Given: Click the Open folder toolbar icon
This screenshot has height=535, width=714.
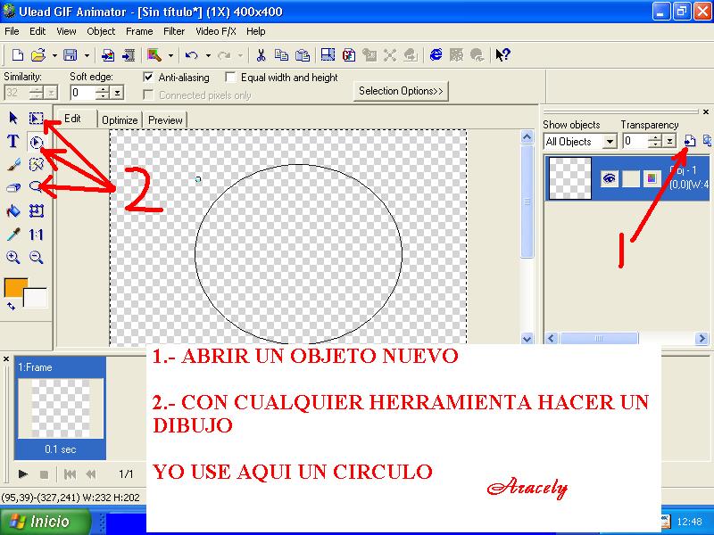Looking at the screenshot, I should point(38,55).
